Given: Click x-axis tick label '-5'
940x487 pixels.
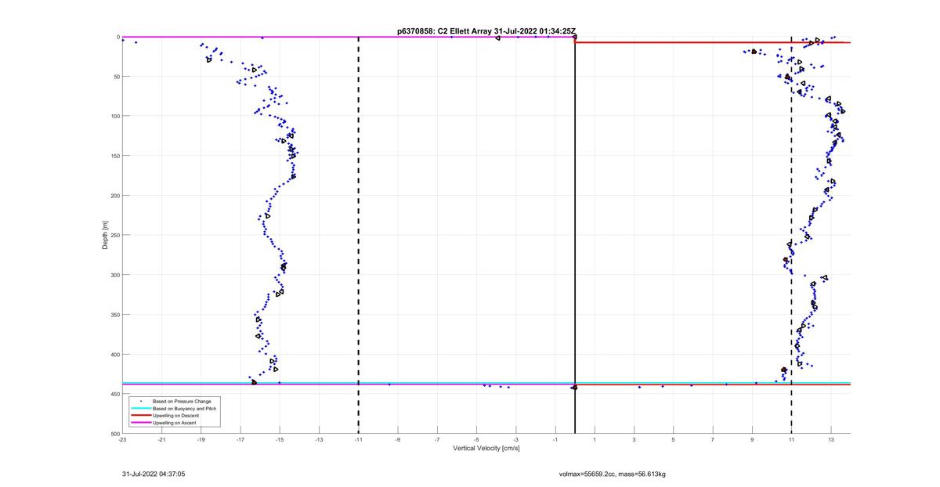Looking at the screenshot, I should [x=476, y=440].
